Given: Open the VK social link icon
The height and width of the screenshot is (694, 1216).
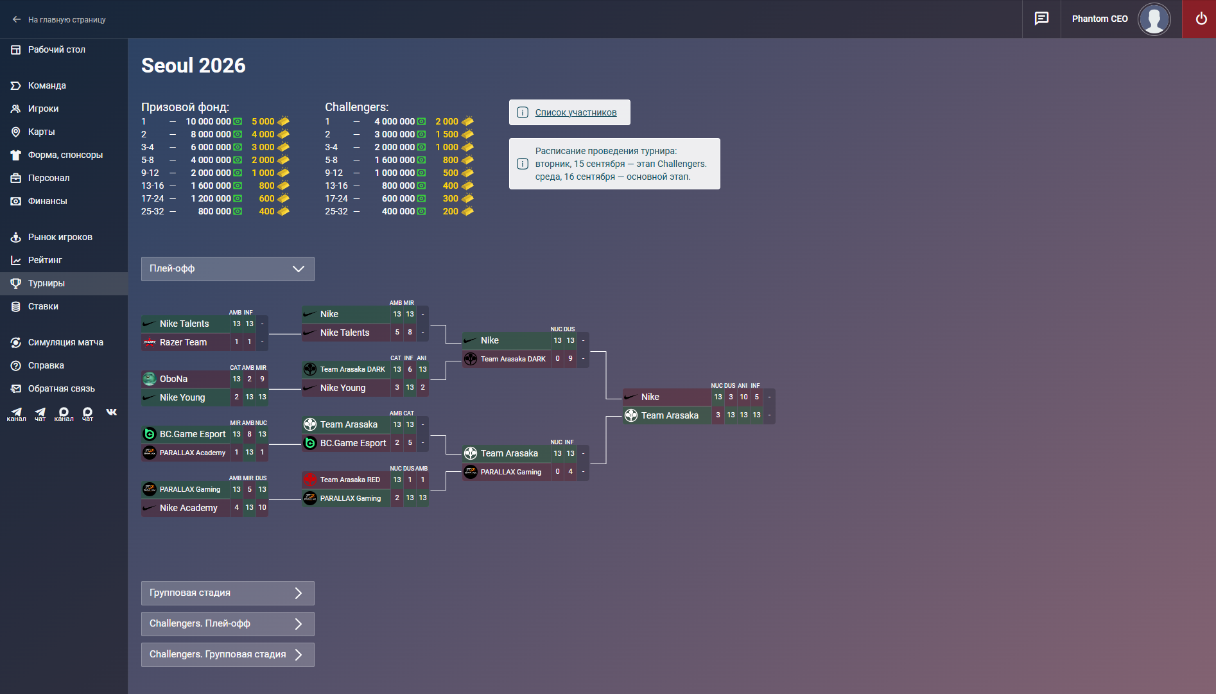Looking at the screenshot, I should [112, 412].
